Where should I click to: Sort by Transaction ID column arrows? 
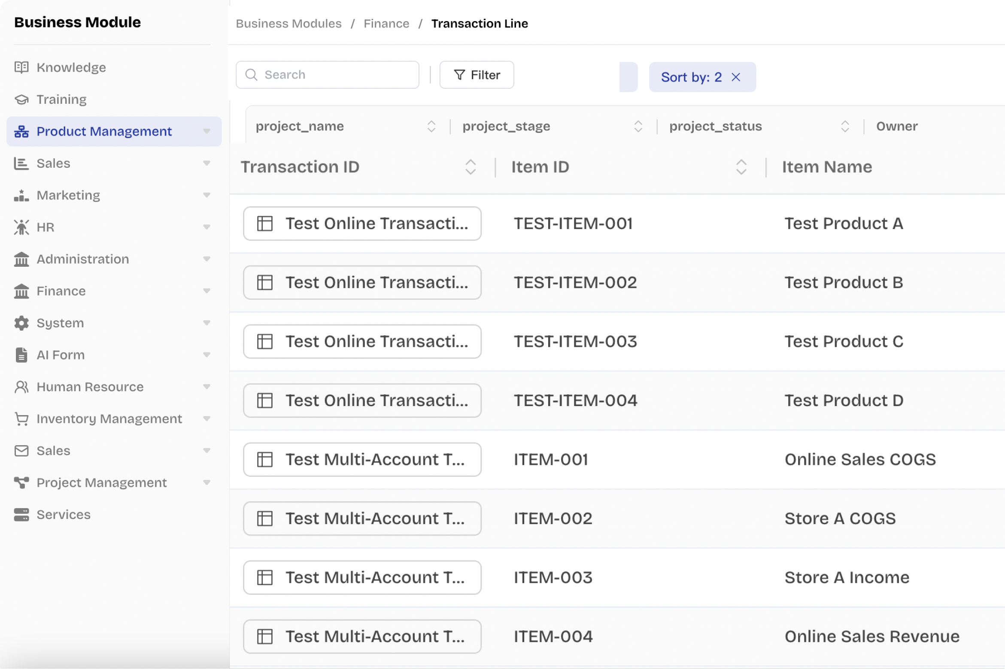click(x=471, y=167)
